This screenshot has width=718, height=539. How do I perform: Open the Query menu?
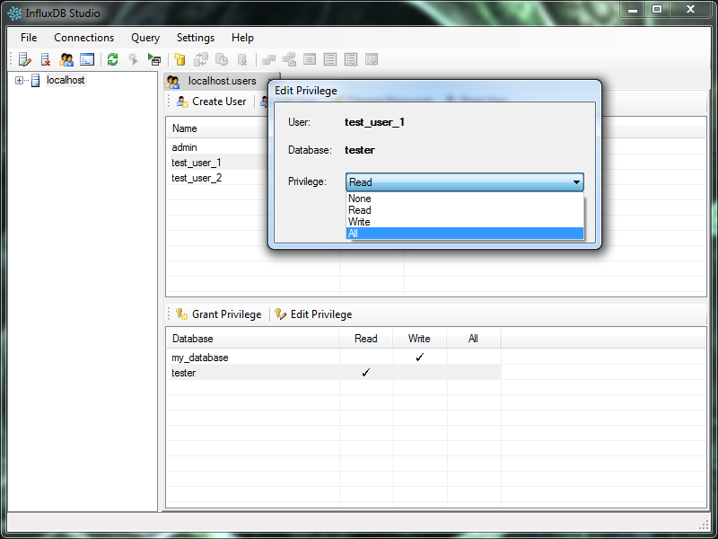145,38
